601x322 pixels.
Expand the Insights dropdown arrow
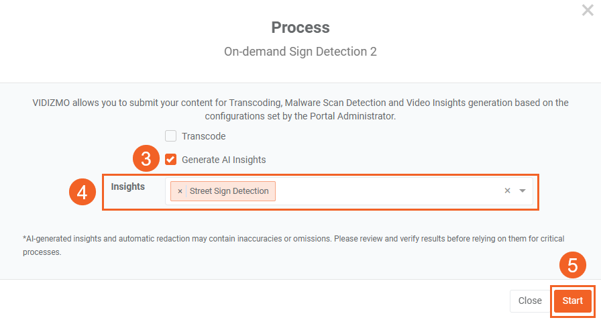[x=523, y=191]
